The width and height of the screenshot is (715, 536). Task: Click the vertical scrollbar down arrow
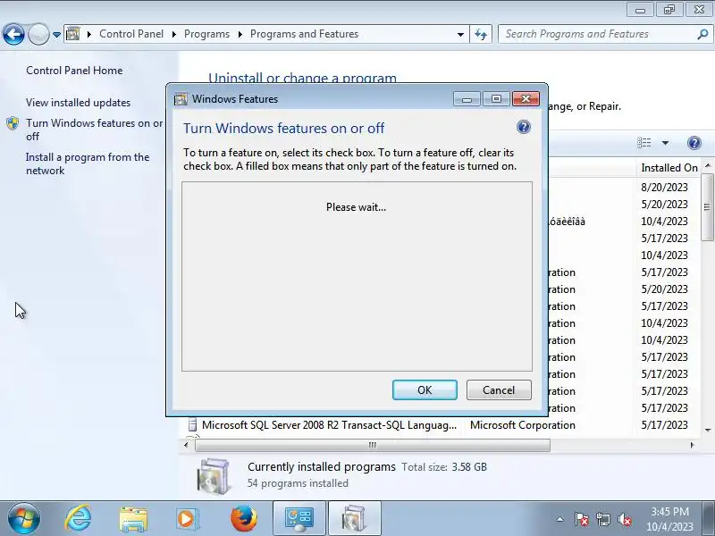point(708,430)
